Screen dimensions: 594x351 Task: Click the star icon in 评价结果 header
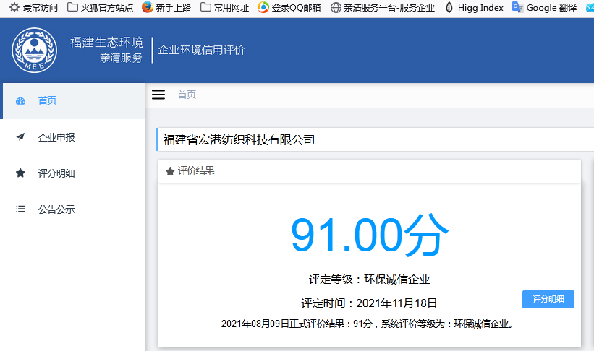170,171
